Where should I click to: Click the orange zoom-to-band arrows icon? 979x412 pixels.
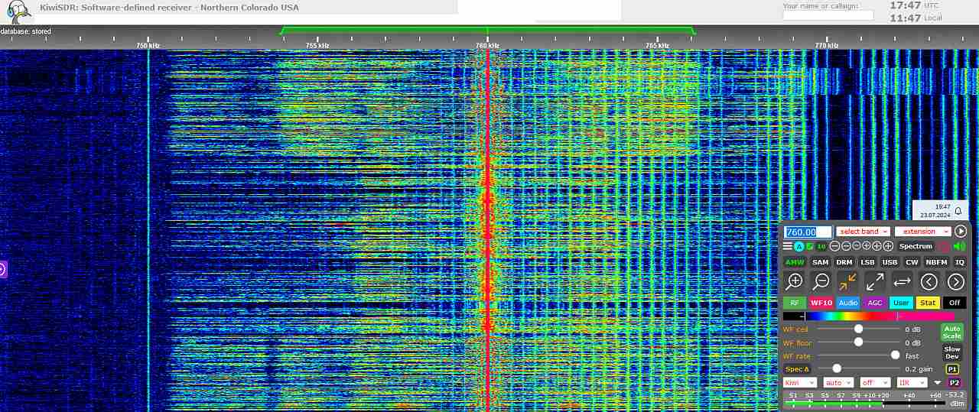pyautogui.click(x=847, y=282)
